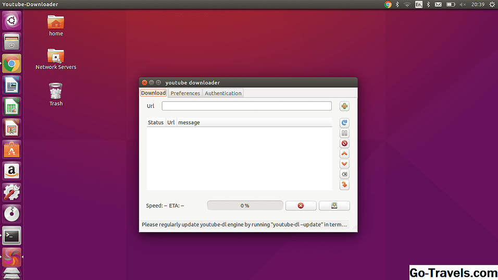Click the delete entry backspace icon
The height and width of the screenshot is (280, 498).
click(344, 175)
